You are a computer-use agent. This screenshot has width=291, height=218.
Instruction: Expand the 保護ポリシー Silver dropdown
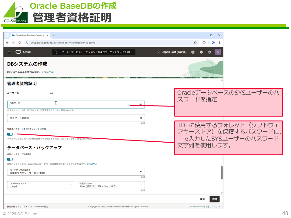(x=111, y=185)
